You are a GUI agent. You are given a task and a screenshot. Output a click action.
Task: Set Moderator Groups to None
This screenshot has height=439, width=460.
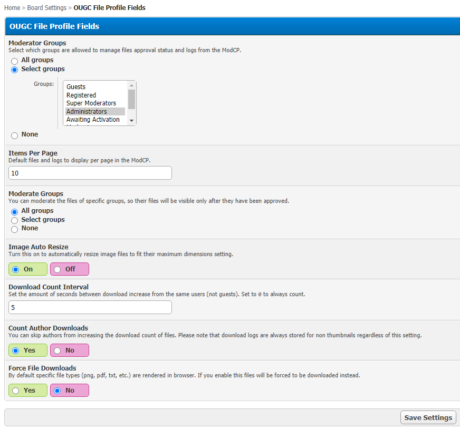(x=15, y=135)
